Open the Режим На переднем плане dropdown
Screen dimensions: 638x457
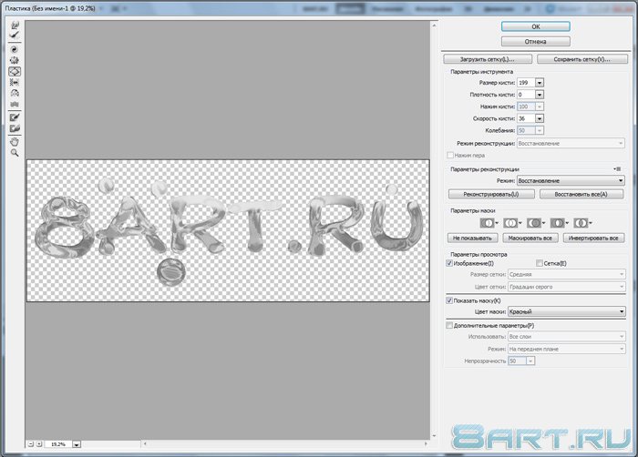pyautogui.click(x=567, y=349)
